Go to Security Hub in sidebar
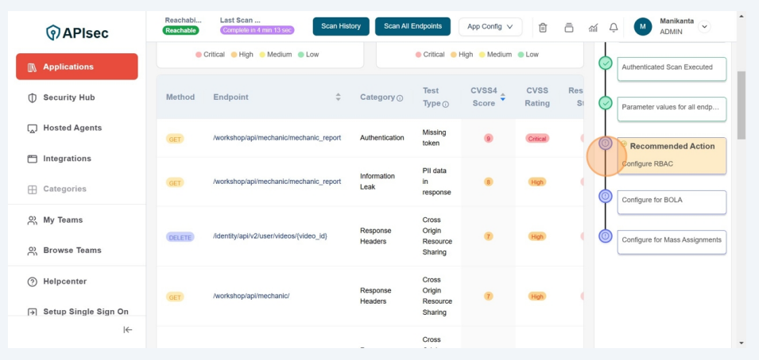Viewport: 759px width, 360px height. (x=68, y=98)
